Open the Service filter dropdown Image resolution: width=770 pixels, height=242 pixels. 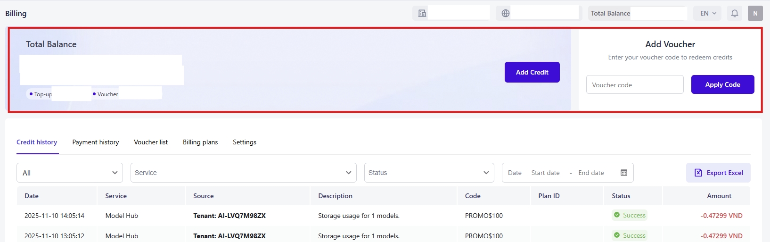coord(243,173)
